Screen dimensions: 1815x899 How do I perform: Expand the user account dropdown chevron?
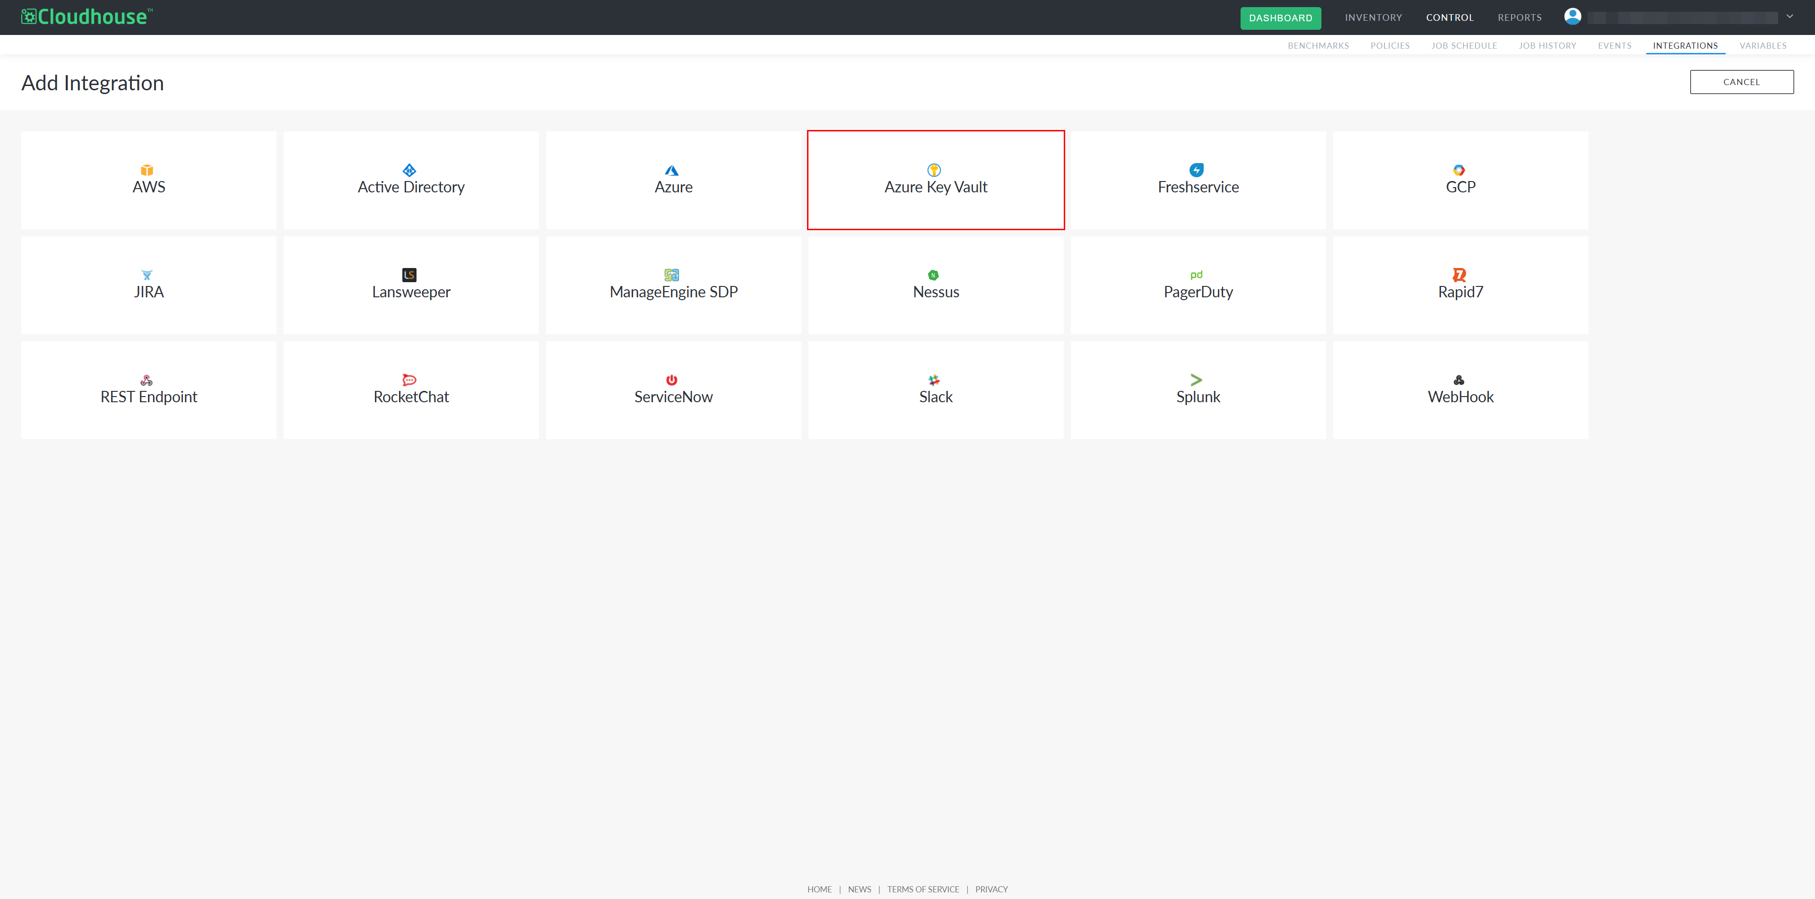point(1789,17)
